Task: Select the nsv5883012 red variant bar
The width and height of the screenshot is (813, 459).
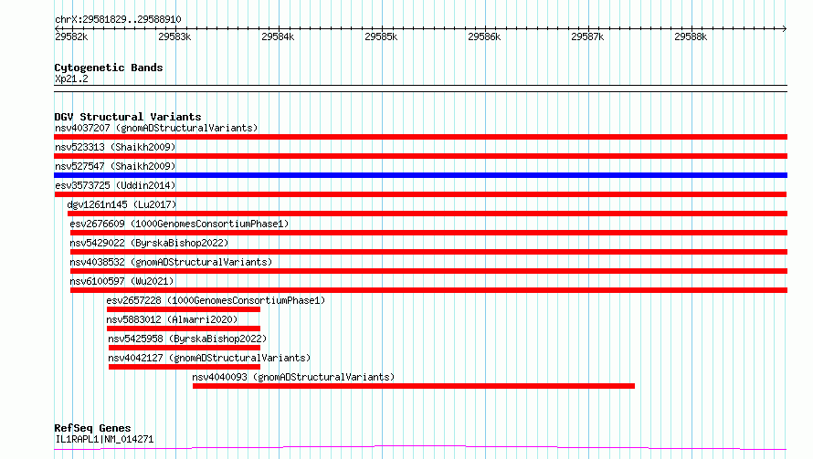Action: 184,329
